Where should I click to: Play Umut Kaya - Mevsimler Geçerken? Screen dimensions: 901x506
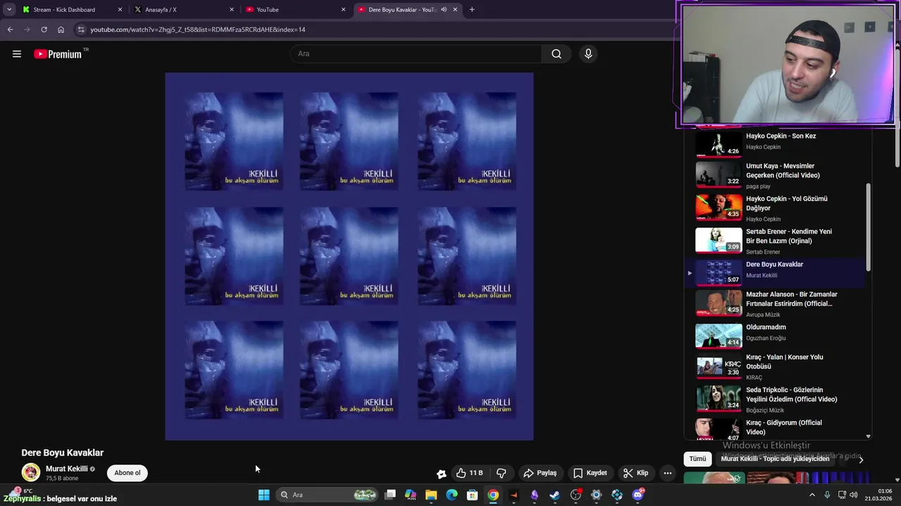click(x=774, y=175)
